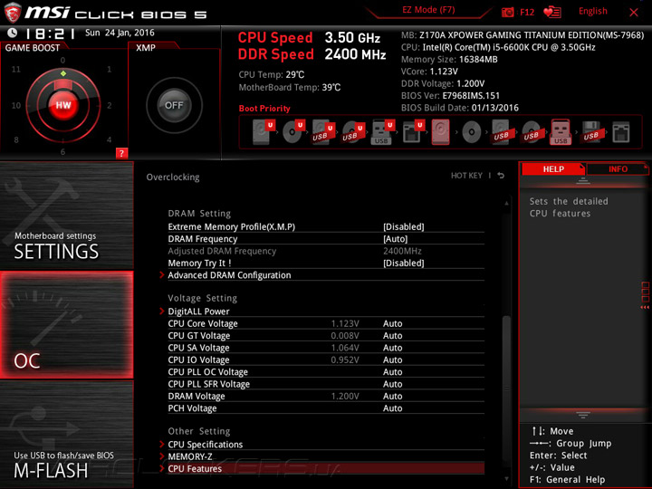Image resolution: width=652 pixels, height=489 pixels.
Task: Open Extreme Memory Profile [Disabled] value
Action: [x=403, y=226]
